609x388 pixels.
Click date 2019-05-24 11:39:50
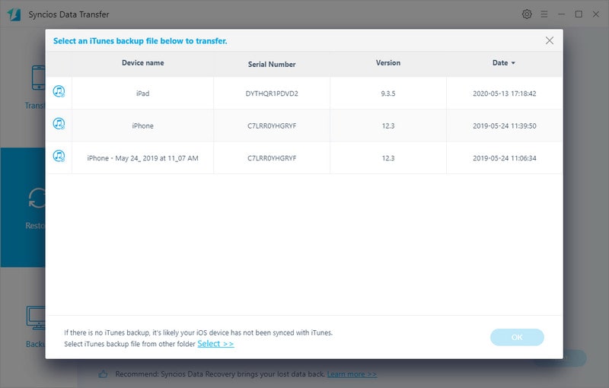click(504, 126)
